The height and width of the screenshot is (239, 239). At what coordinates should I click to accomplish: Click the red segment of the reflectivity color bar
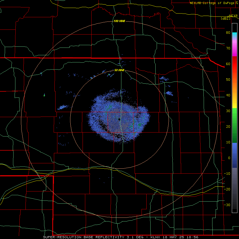pyautogui.click(x=234, y=64)
